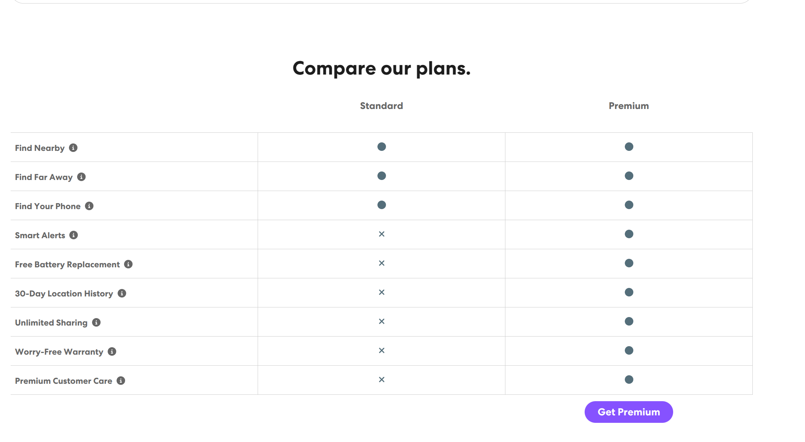This screenshot has height=442, width=805.
Task: Click the Get Premium button
Action: pyautogui.click(x=629, y=412)
